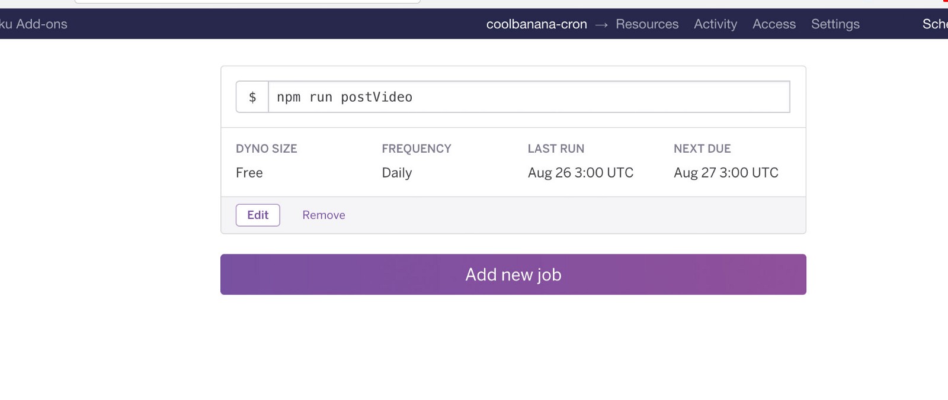Image resolution: width=948 pixels, height=400 pixels.
Task: Select the Daily frequency value
Action: pyautogui.click(x=397, y=173)
